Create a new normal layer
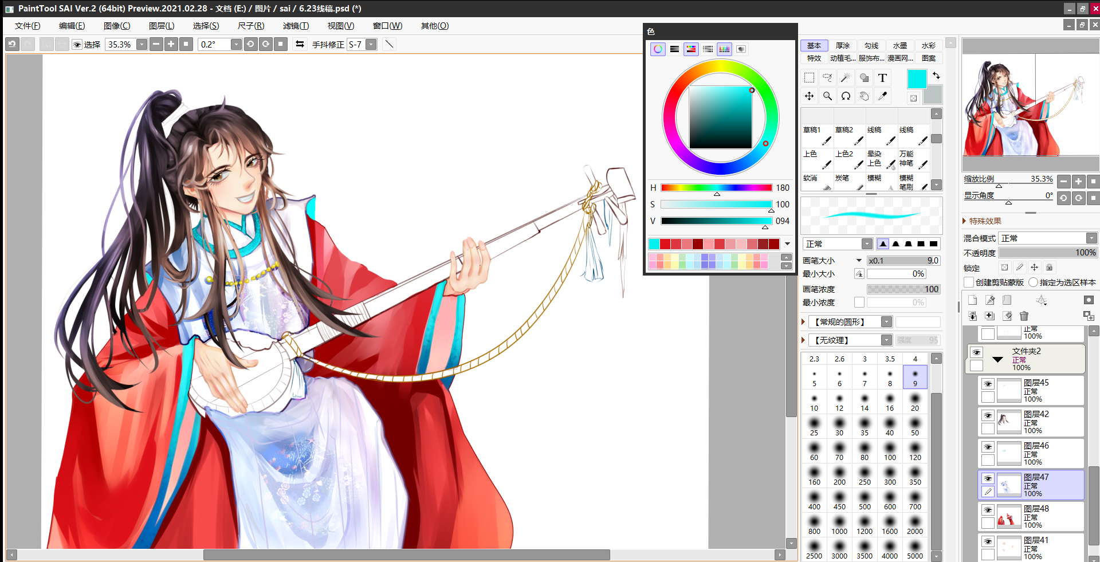1100x562 pixels. 972,300
